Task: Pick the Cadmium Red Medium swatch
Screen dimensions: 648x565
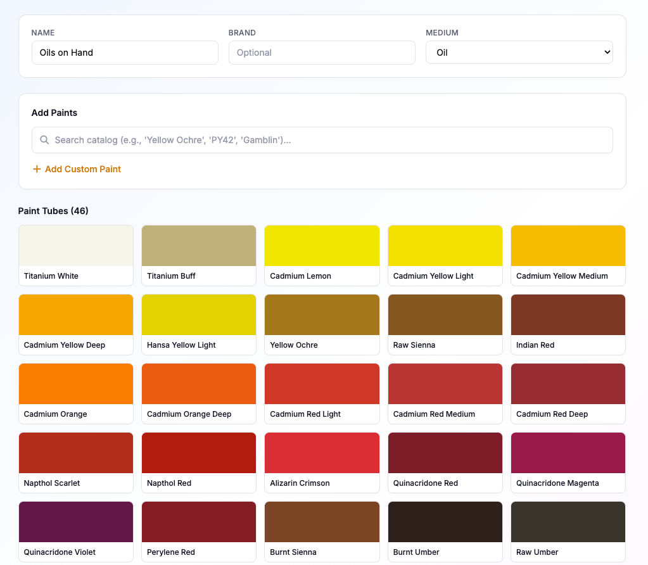Action: click(x=445, y=384)
